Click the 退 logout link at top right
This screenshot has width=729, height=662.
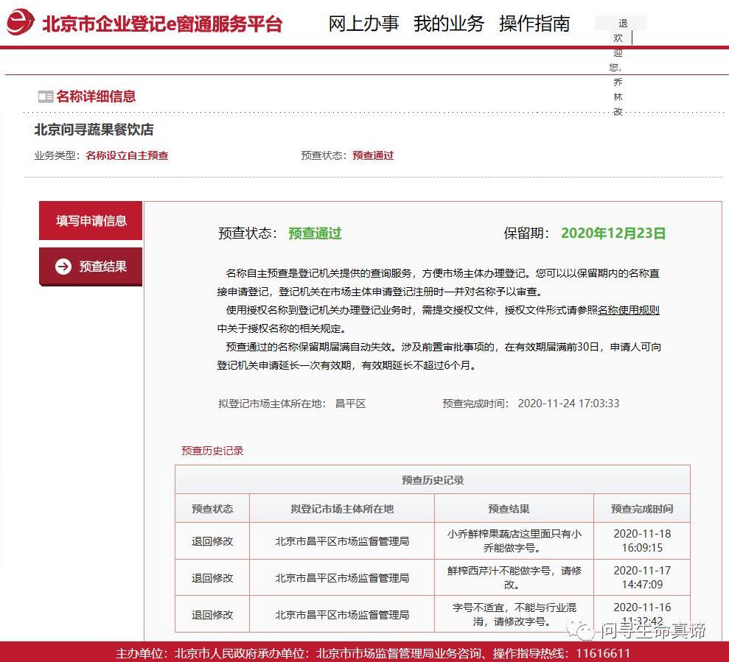[x=623, y=24]
